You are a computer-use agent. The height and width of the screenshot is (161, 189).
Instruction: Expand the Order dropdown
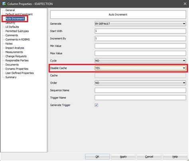(140, 83)
